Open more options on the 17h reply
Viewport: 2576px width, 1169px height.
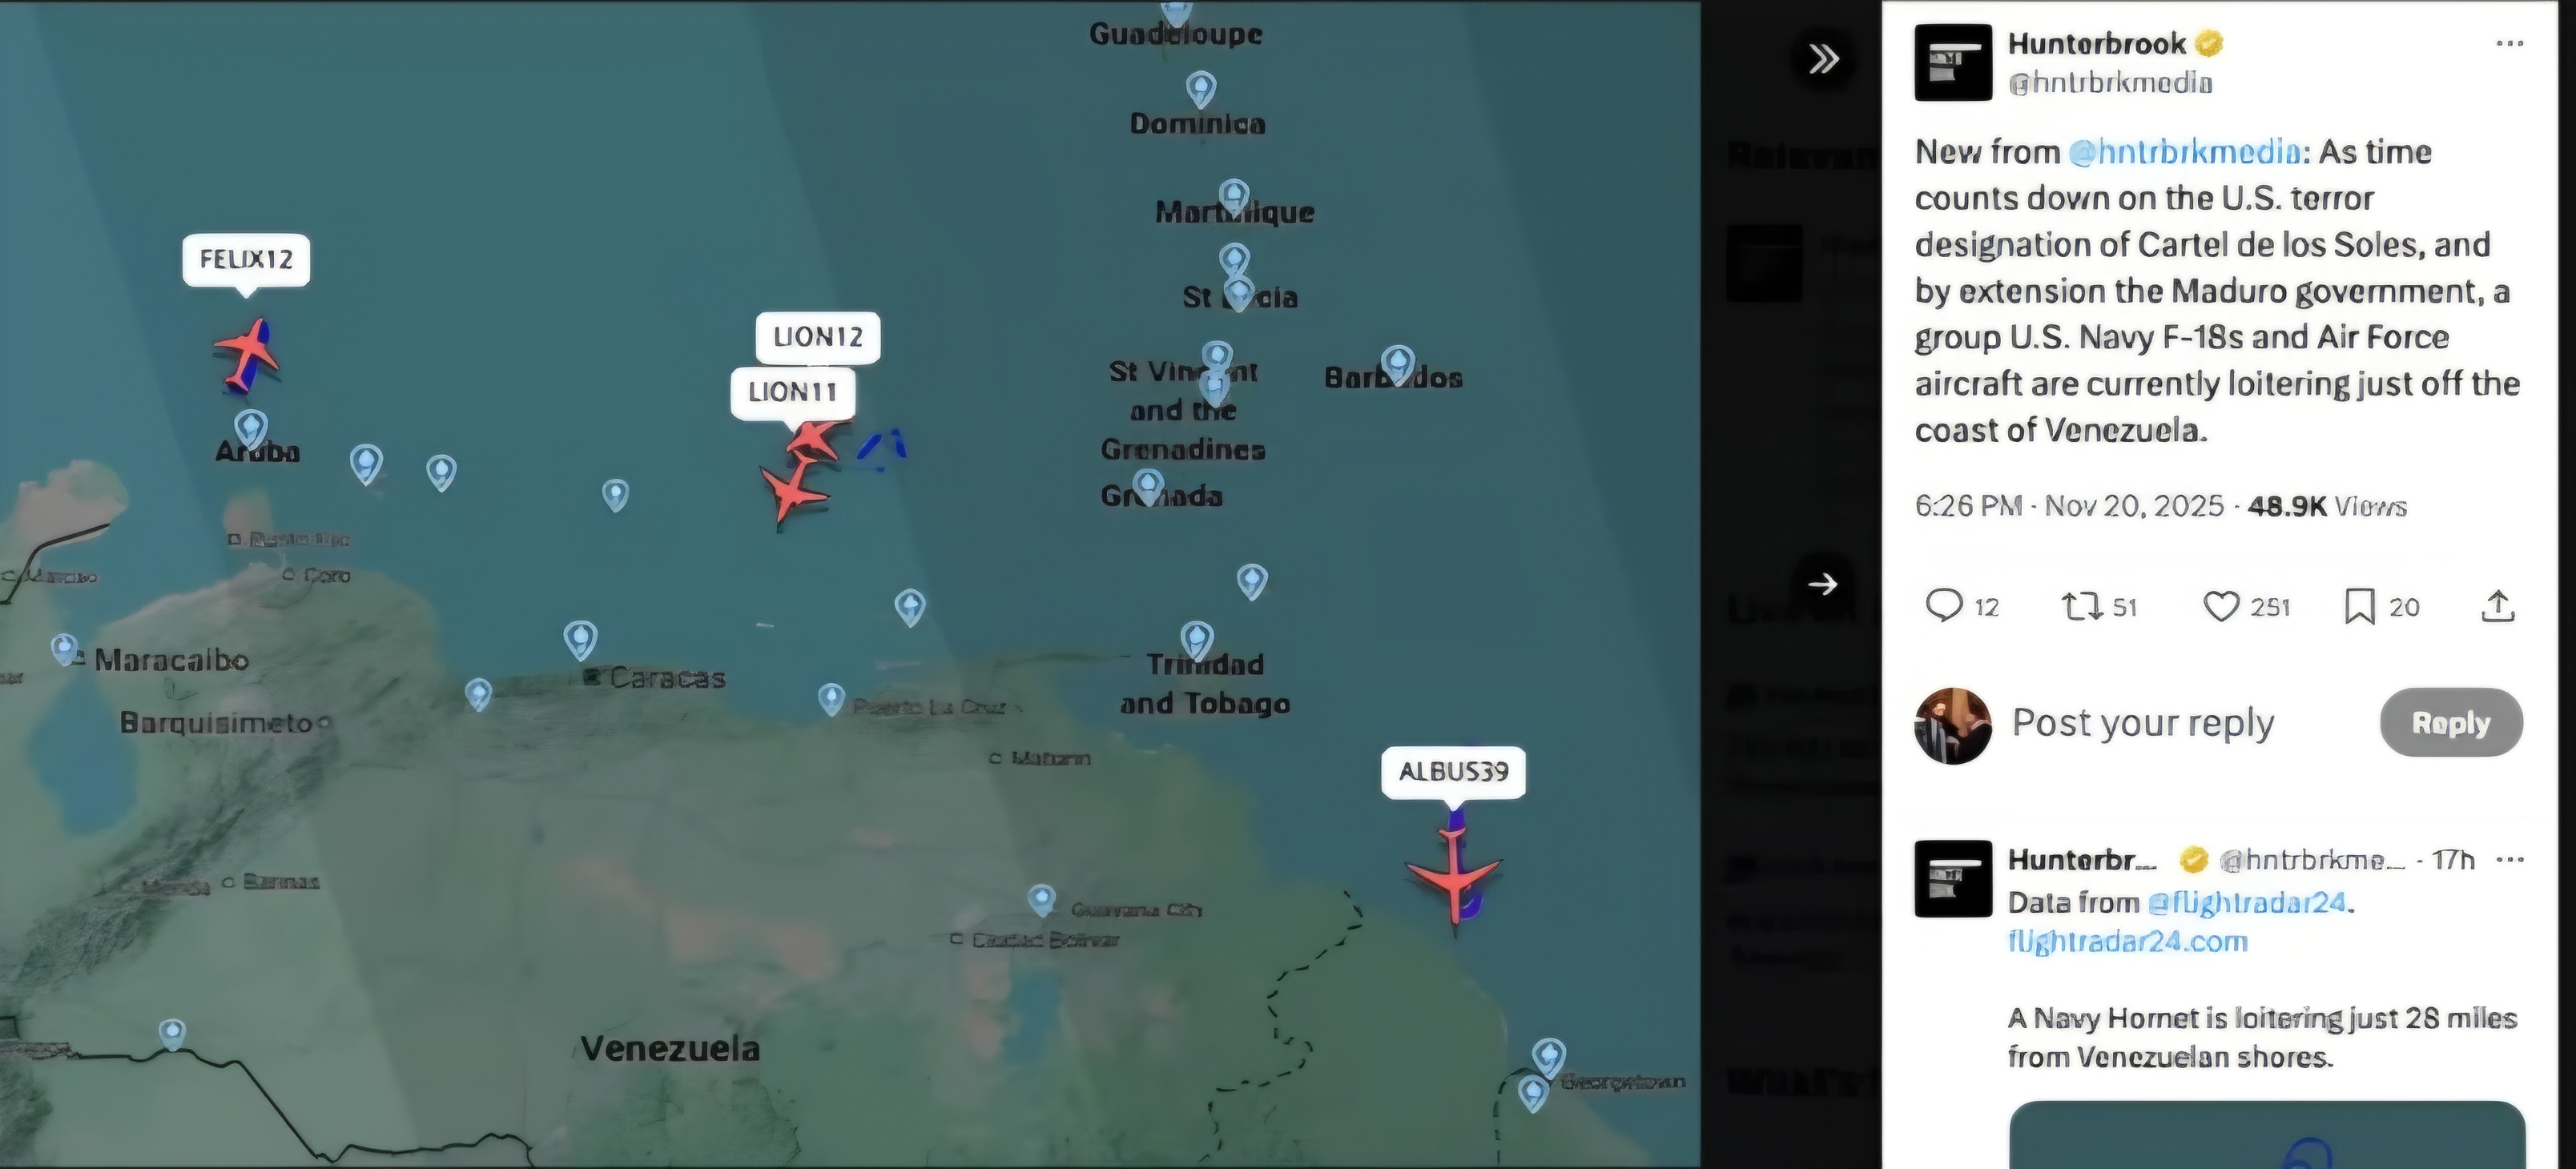2510,859
